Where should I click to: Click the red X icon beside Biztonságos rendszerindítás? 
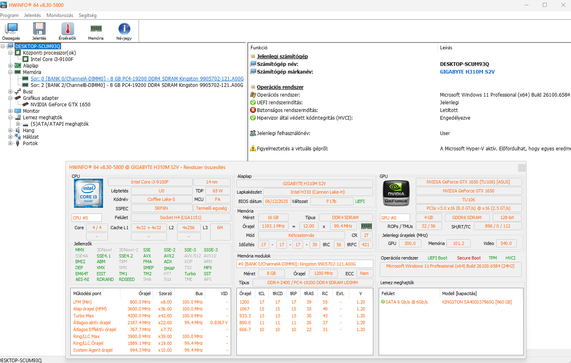253,110
